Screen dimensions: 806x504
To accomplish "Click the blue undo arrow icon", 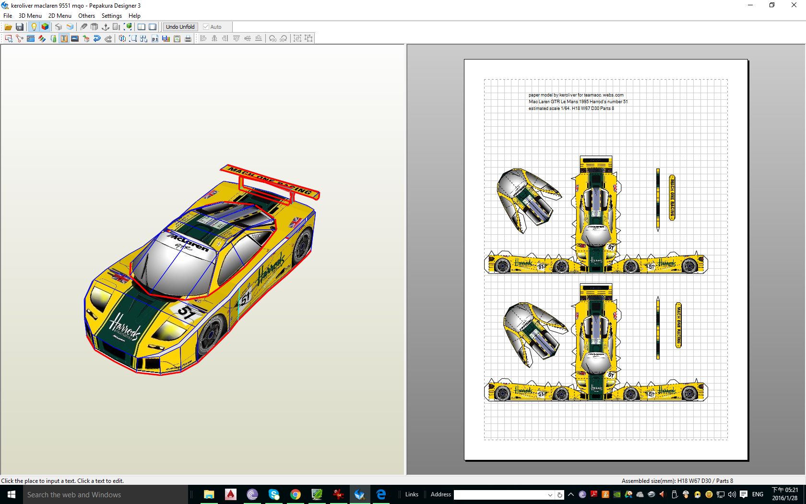I will pos(97,38).
